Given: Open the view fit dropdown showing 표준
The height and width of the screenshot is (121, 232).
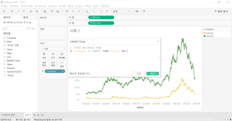Looking at the screenshot, I should point(121,11).
